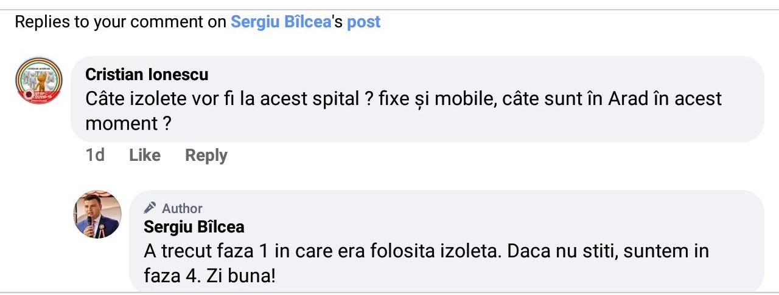Click Sergiu Bîlcea's profile photo
The image size is (779, 295).
point(97,214)
